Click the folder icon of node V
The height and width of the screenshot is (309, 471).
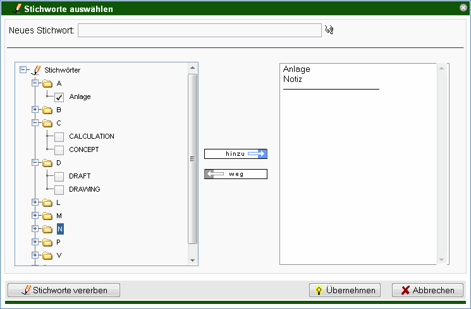pyautogui.click(x=47, y=255)
